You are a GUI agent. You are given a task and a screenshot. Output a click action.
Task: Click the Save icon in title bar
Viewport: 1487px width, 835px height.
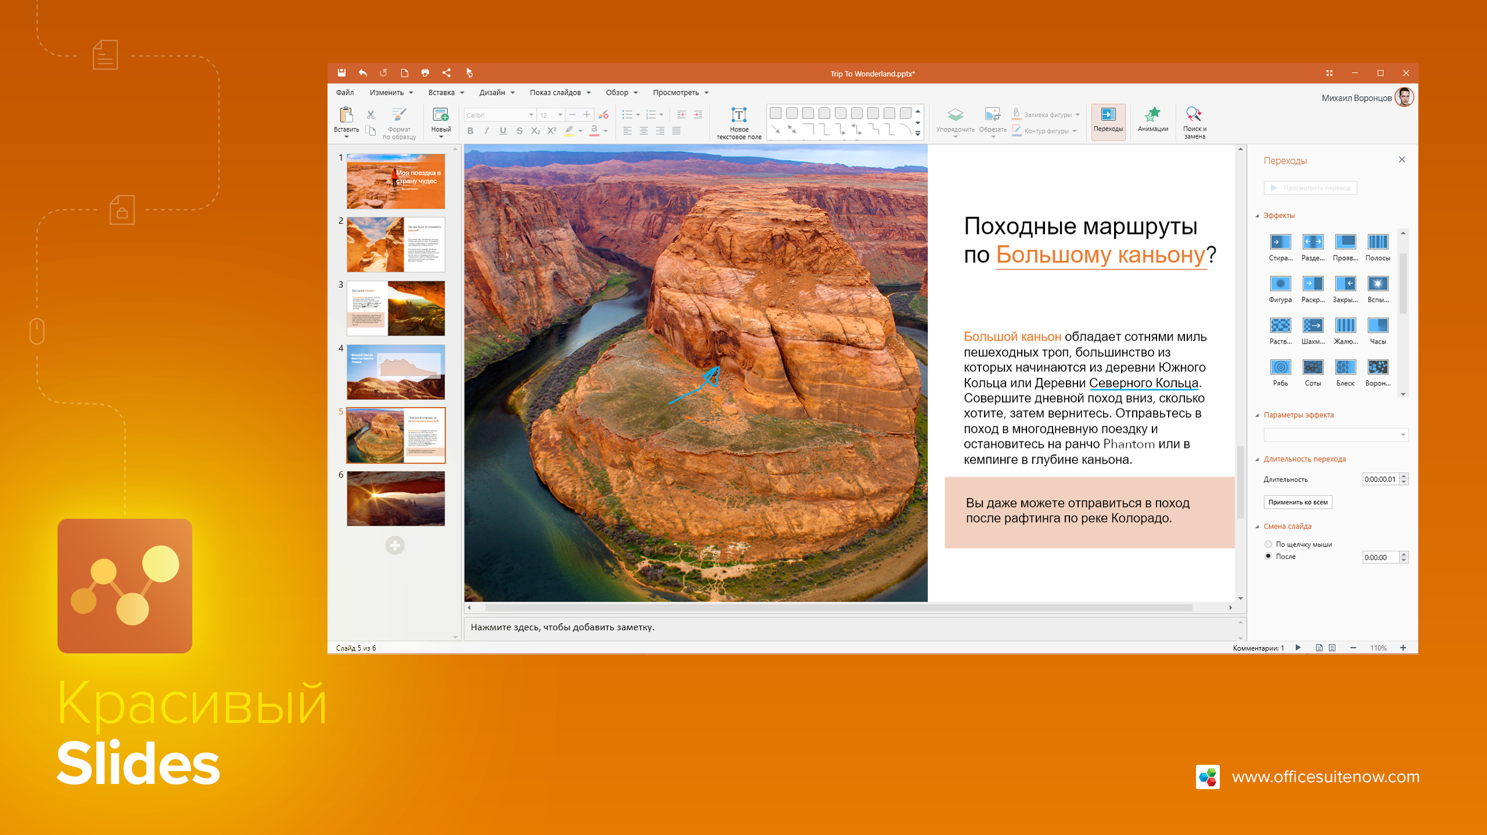tap(342, 73)
